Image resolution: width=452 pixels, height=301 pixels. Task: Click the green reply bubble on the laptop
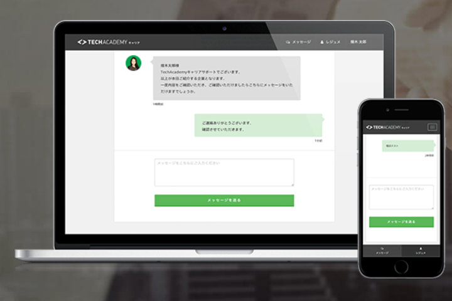click(x=259, y=125)
